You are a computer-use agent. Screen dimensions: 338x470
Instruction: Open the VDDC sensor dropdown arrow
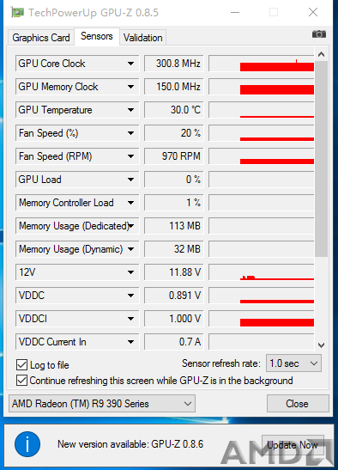[130, 296]
